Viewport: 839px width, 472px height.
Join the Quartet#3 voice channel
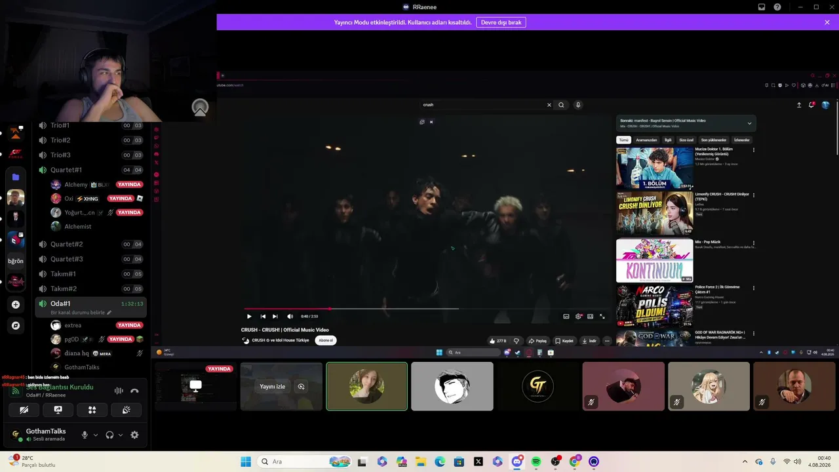(90, 259)
